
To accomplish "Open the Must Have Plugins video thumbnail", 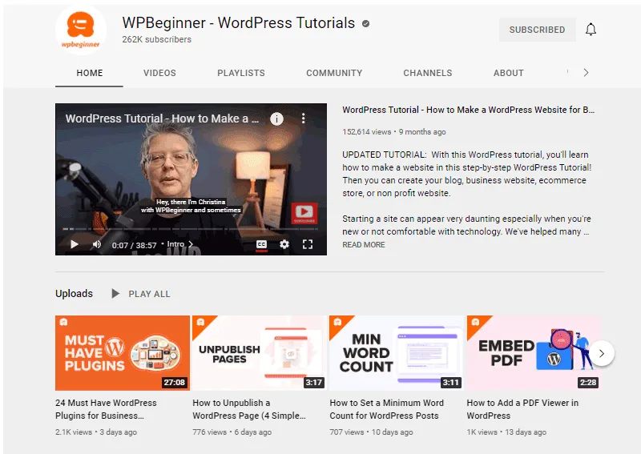I will tap(123, 352).
